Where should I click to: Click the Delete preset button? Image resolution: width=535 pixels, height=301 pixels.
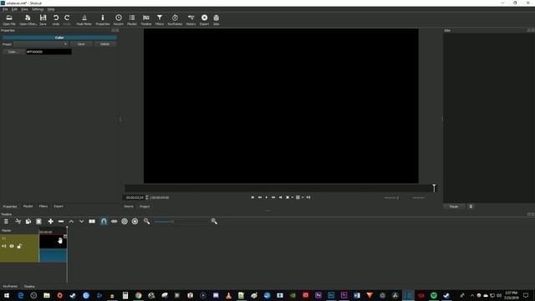pos(105,44)
